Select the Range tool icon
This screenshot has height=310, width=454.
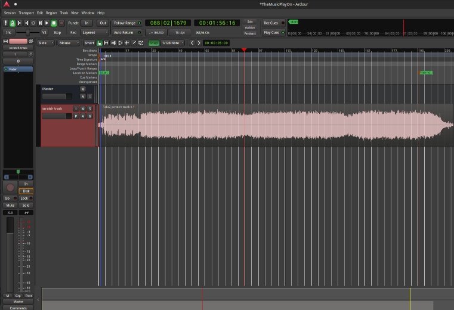[106, 43]
